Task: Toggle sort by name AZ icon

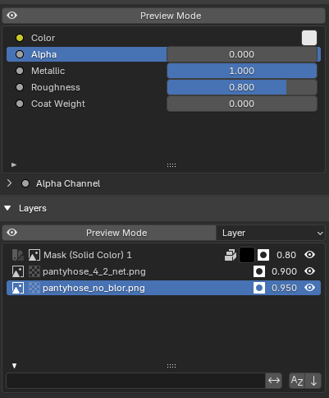Action: (297, 381)
